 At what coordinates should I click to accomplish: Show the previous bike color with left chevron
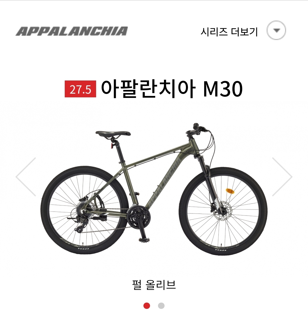click(26, 177)
